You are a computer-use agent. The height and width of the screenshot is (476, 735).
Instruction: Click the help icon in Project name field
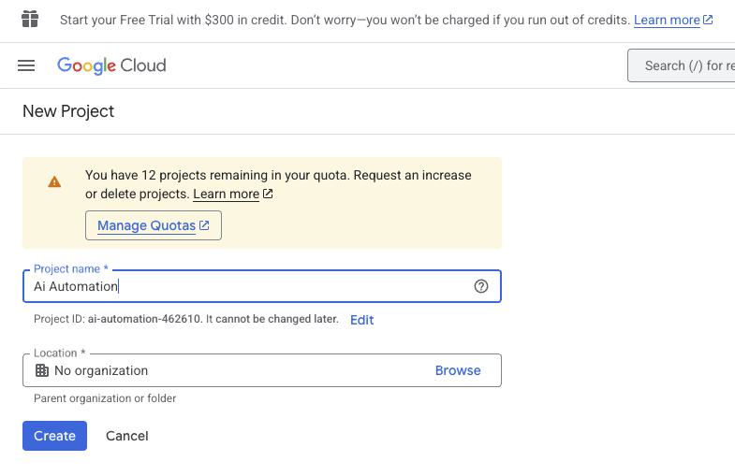[481, 286]
